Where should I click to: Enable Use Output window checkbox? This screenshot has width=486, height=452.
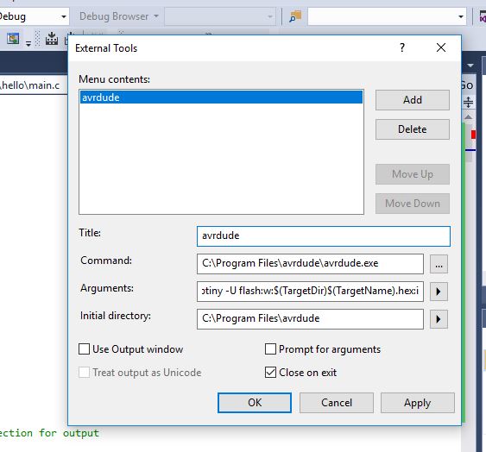84,349
